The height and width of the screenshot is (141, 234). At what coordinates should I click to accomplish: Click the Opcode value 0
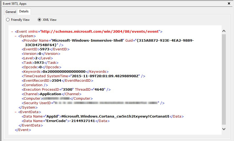pos(41,67)
